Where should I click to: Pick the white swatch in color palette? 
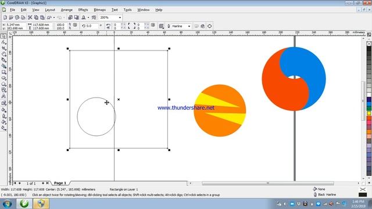tap(369, 95)
